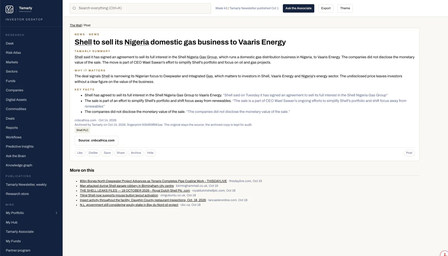Screen dimensions: 448x256
Task: Click the Shell PLC tag
Action: tap(82, 130)
